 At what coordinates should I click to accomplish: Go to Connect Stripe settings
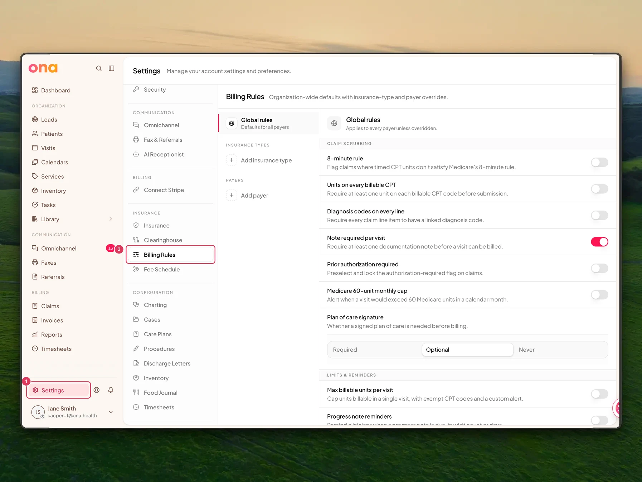click(x=171, y=190)
